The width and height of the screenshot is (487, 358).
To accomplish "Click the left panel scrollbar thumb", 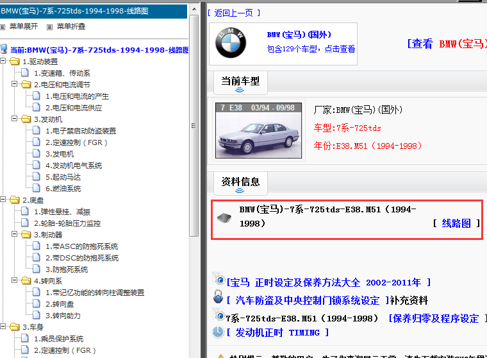I will point(194,126).
